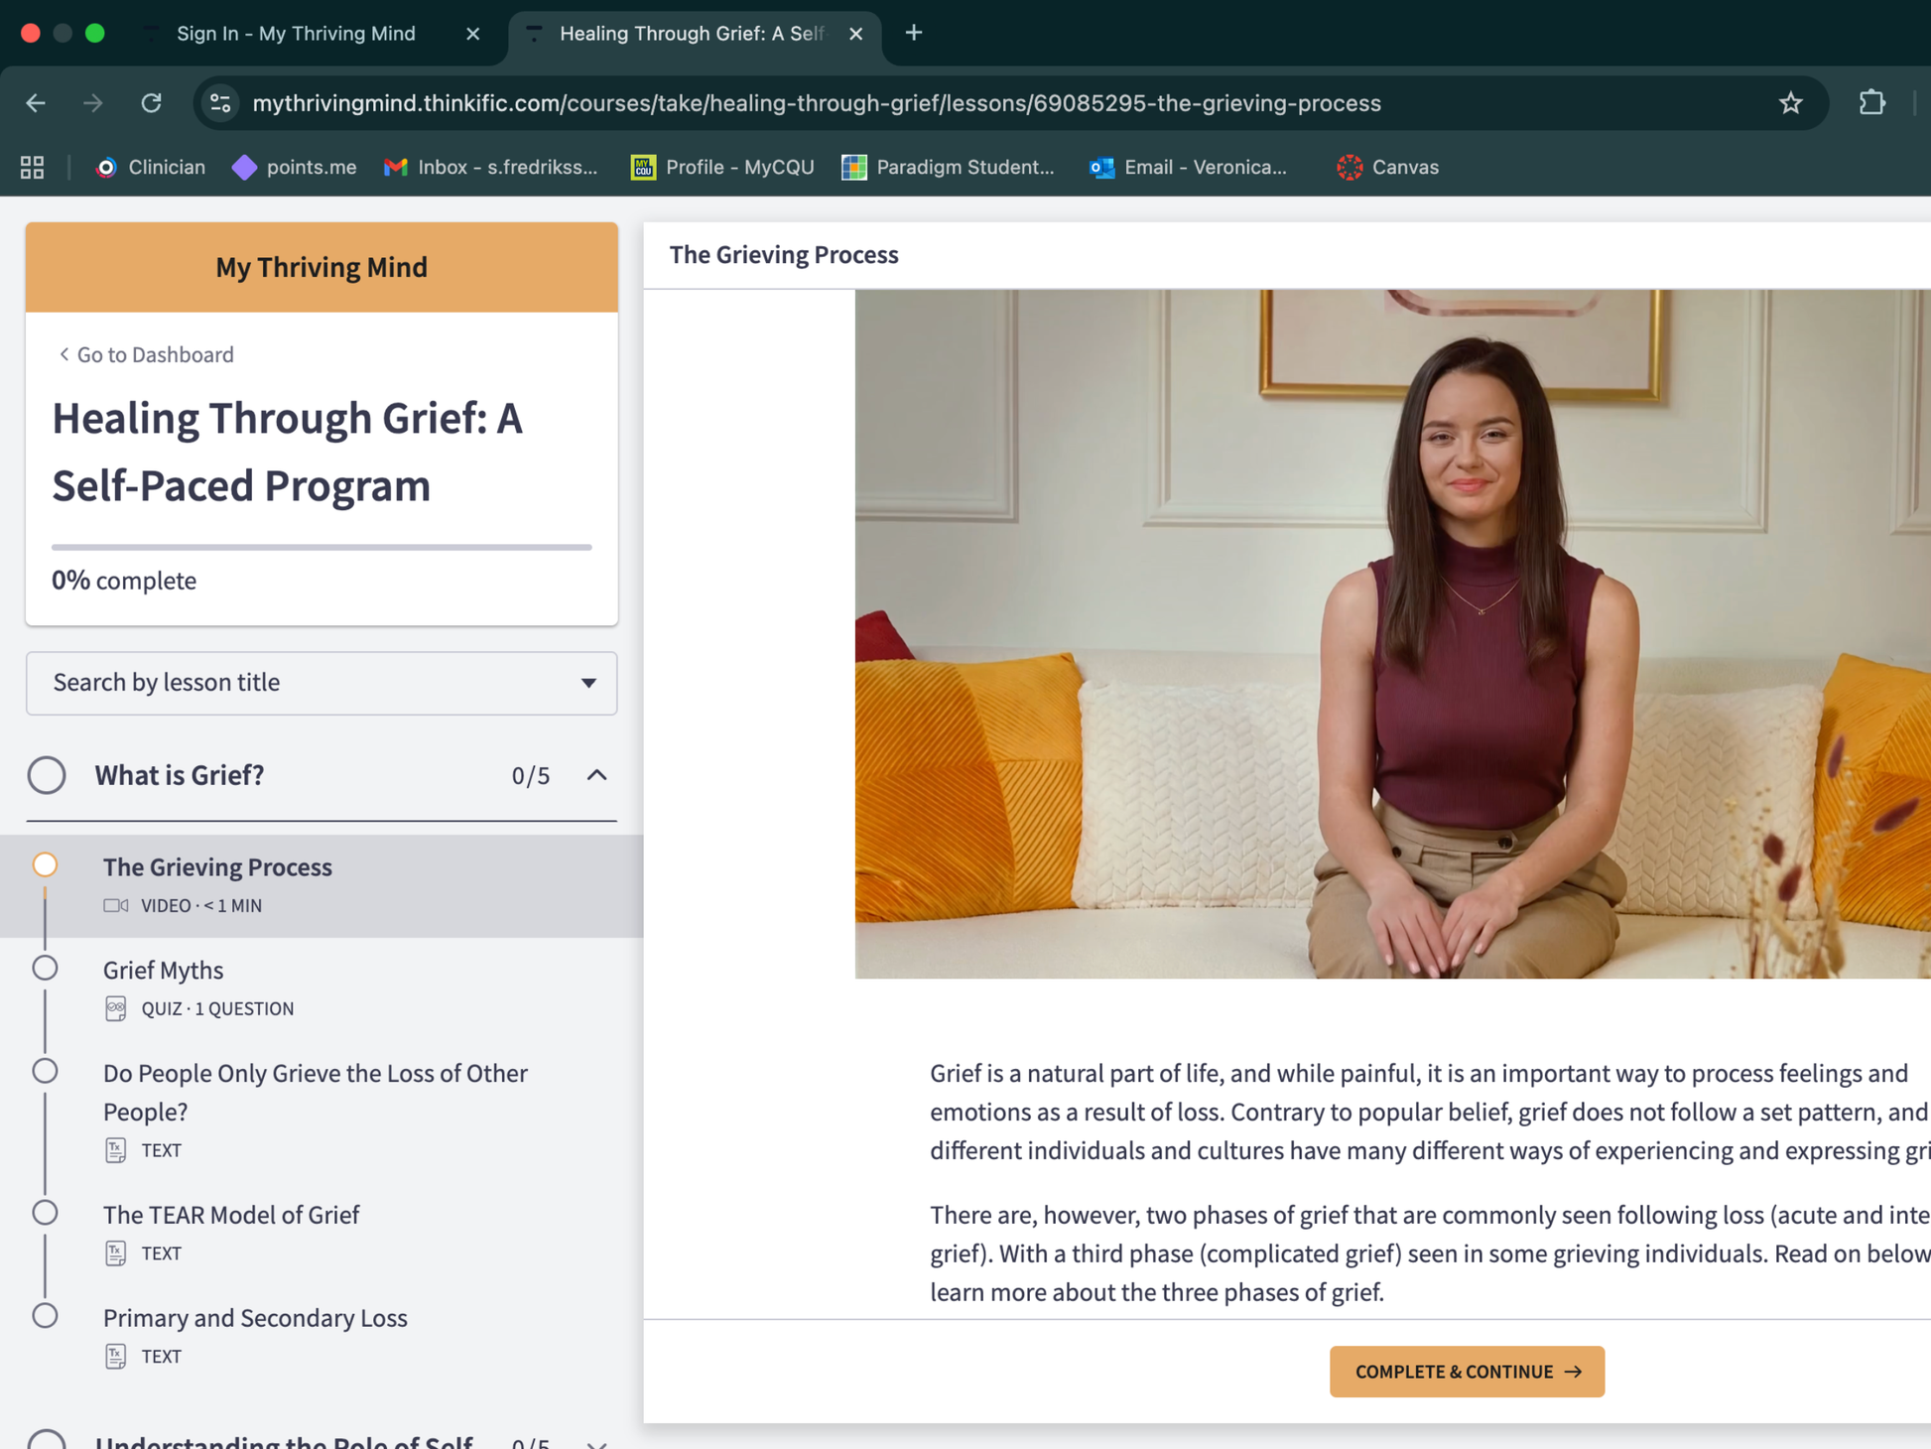This screenshot has width=1931, height=1449.
Task: Reload the page with refresh icon
Action: point(151,103)
